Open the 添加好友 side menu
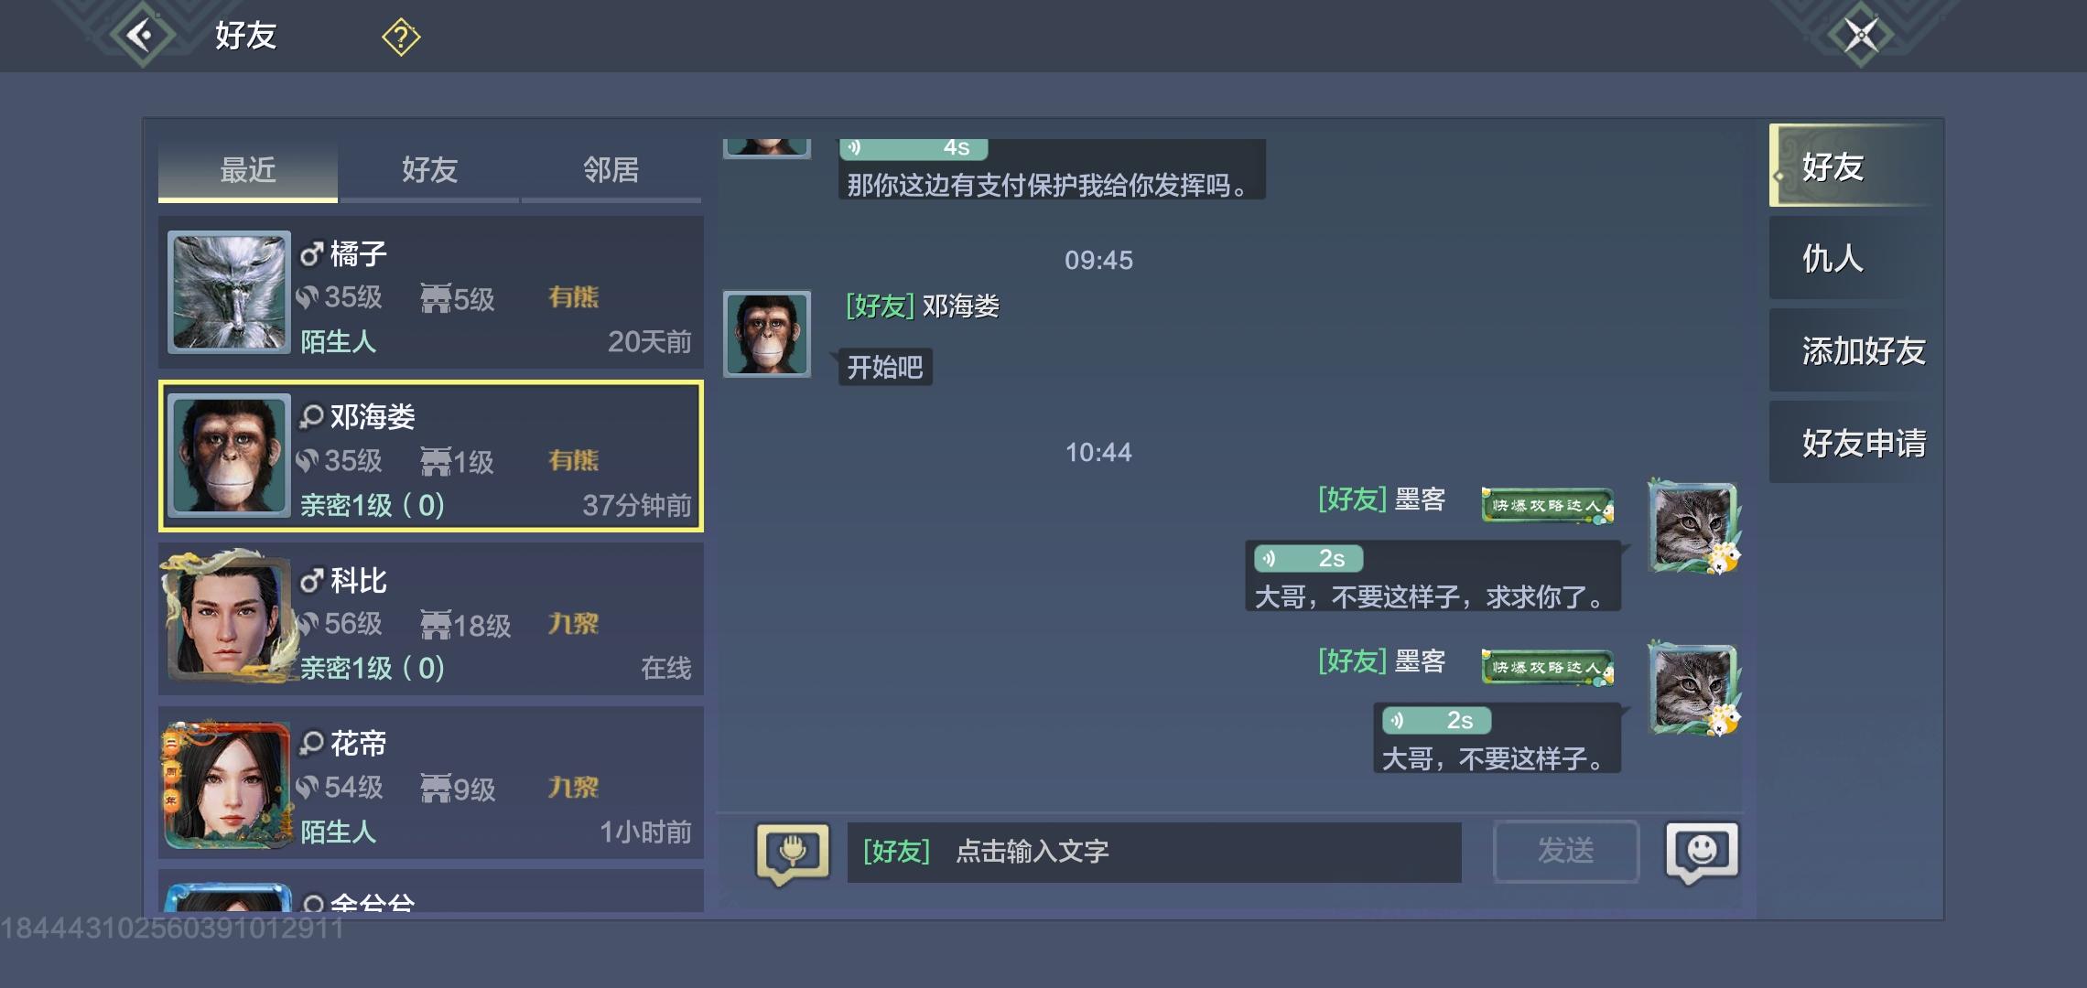Image resolution: width=2087 pixels, height=988 pixels. click(x=1855, y=350)
